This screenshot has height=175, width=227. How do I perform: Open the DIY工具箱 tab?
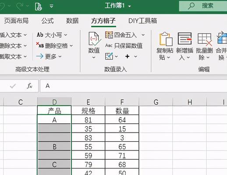click(x=142, y=21)
